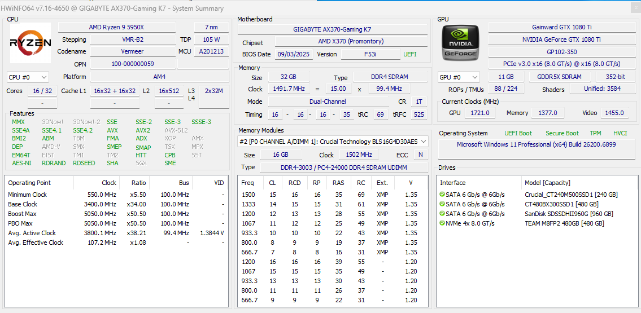Click the green UEFI label next to BIOS version
Image resolution: width=641 pixels, height=313 pixels.
click(410, 54)
